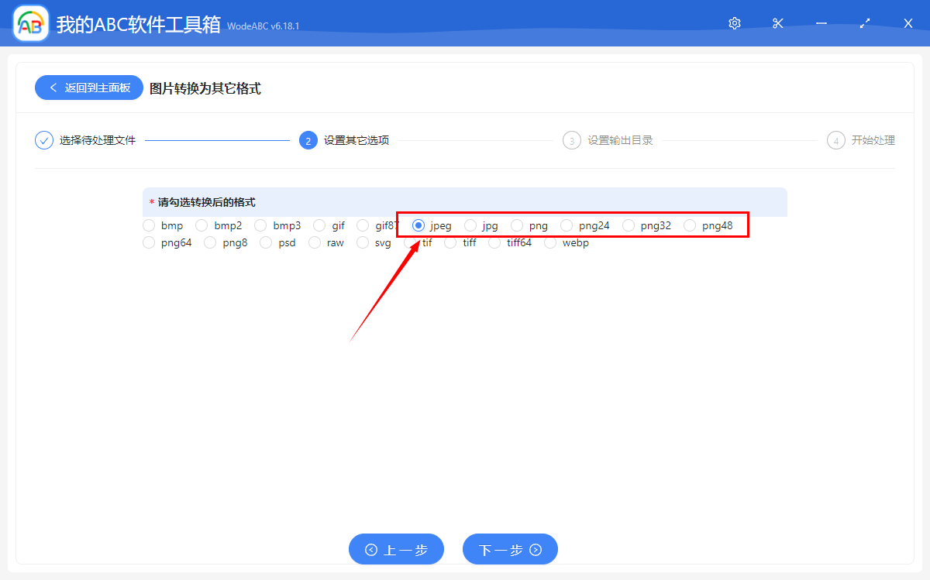Click the step 4 circle indicator
The height and width of the screenshot is (580, 930).
click(835, 140)
